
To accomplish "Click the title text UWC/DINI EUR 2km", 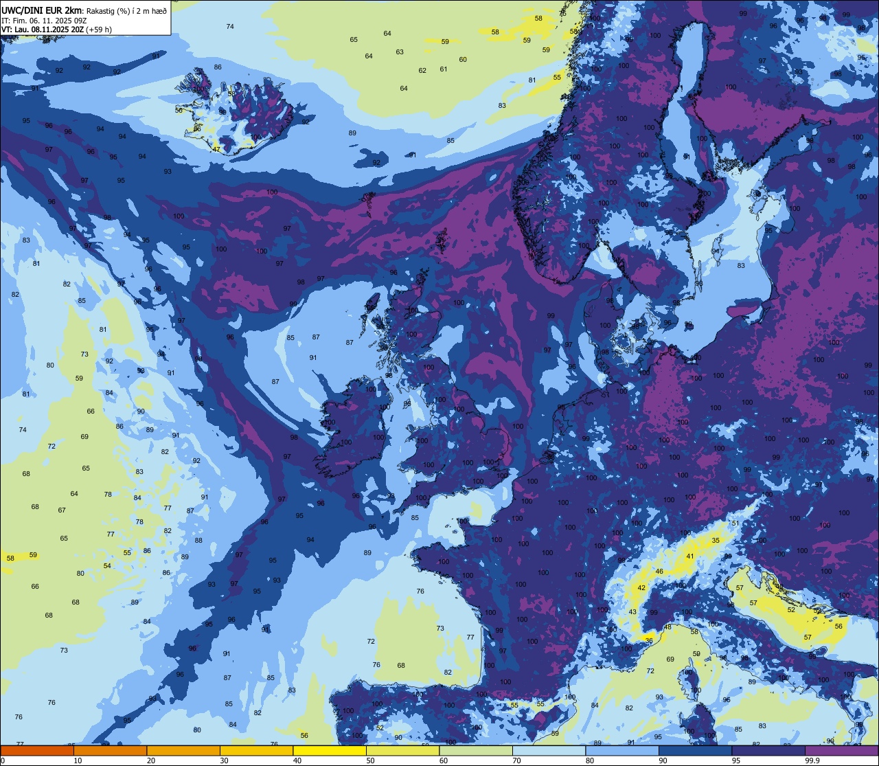I will 43,10.
